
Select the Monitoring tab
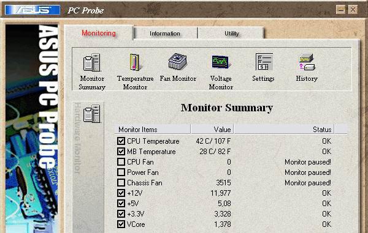tap(99, 33)
